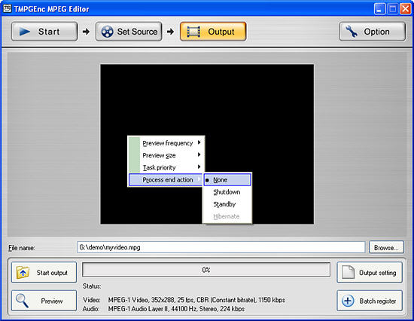Viewport: 414px width, 321px height.
Task: Click the magnifying glass Preview icon
Action: coord(22,301)
